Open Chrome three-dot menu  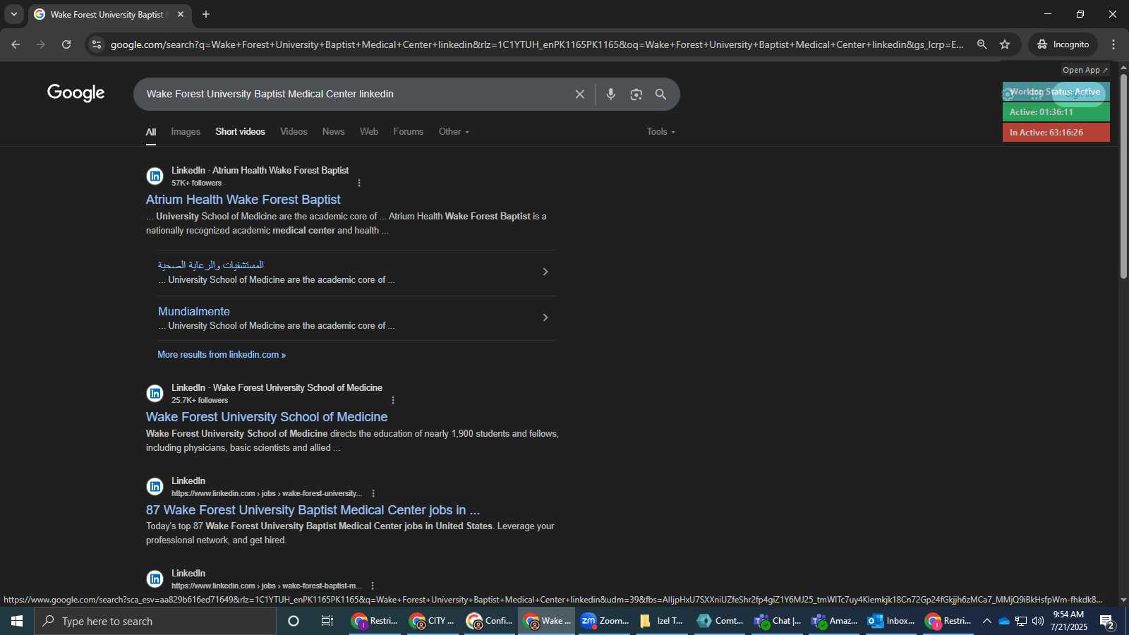pyautogui.click(x=1113, y=44)
